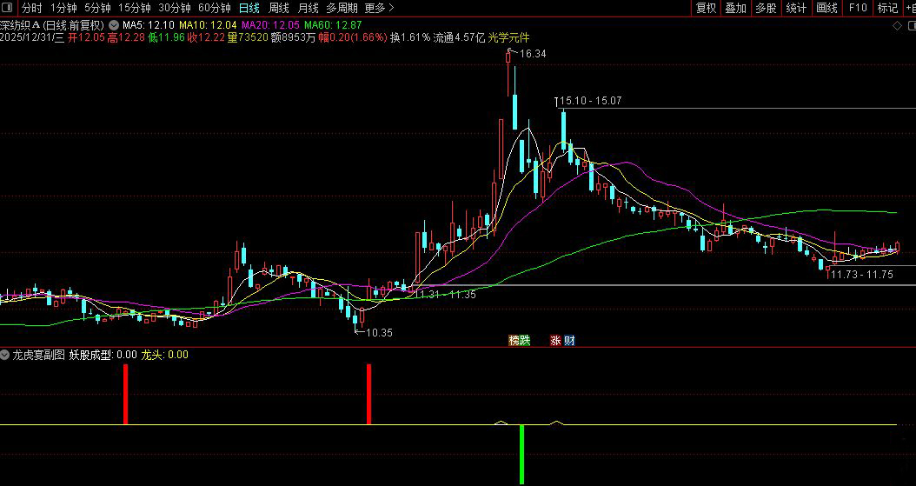Switch to 周线 weekly chart
This screenshot has width=916, height=486.
click(279, 8)
